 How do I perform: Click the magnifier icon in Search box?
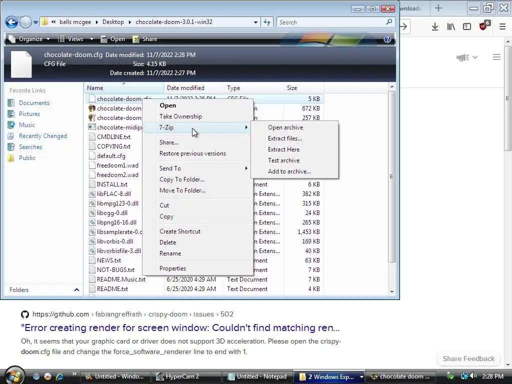[388, 22]
